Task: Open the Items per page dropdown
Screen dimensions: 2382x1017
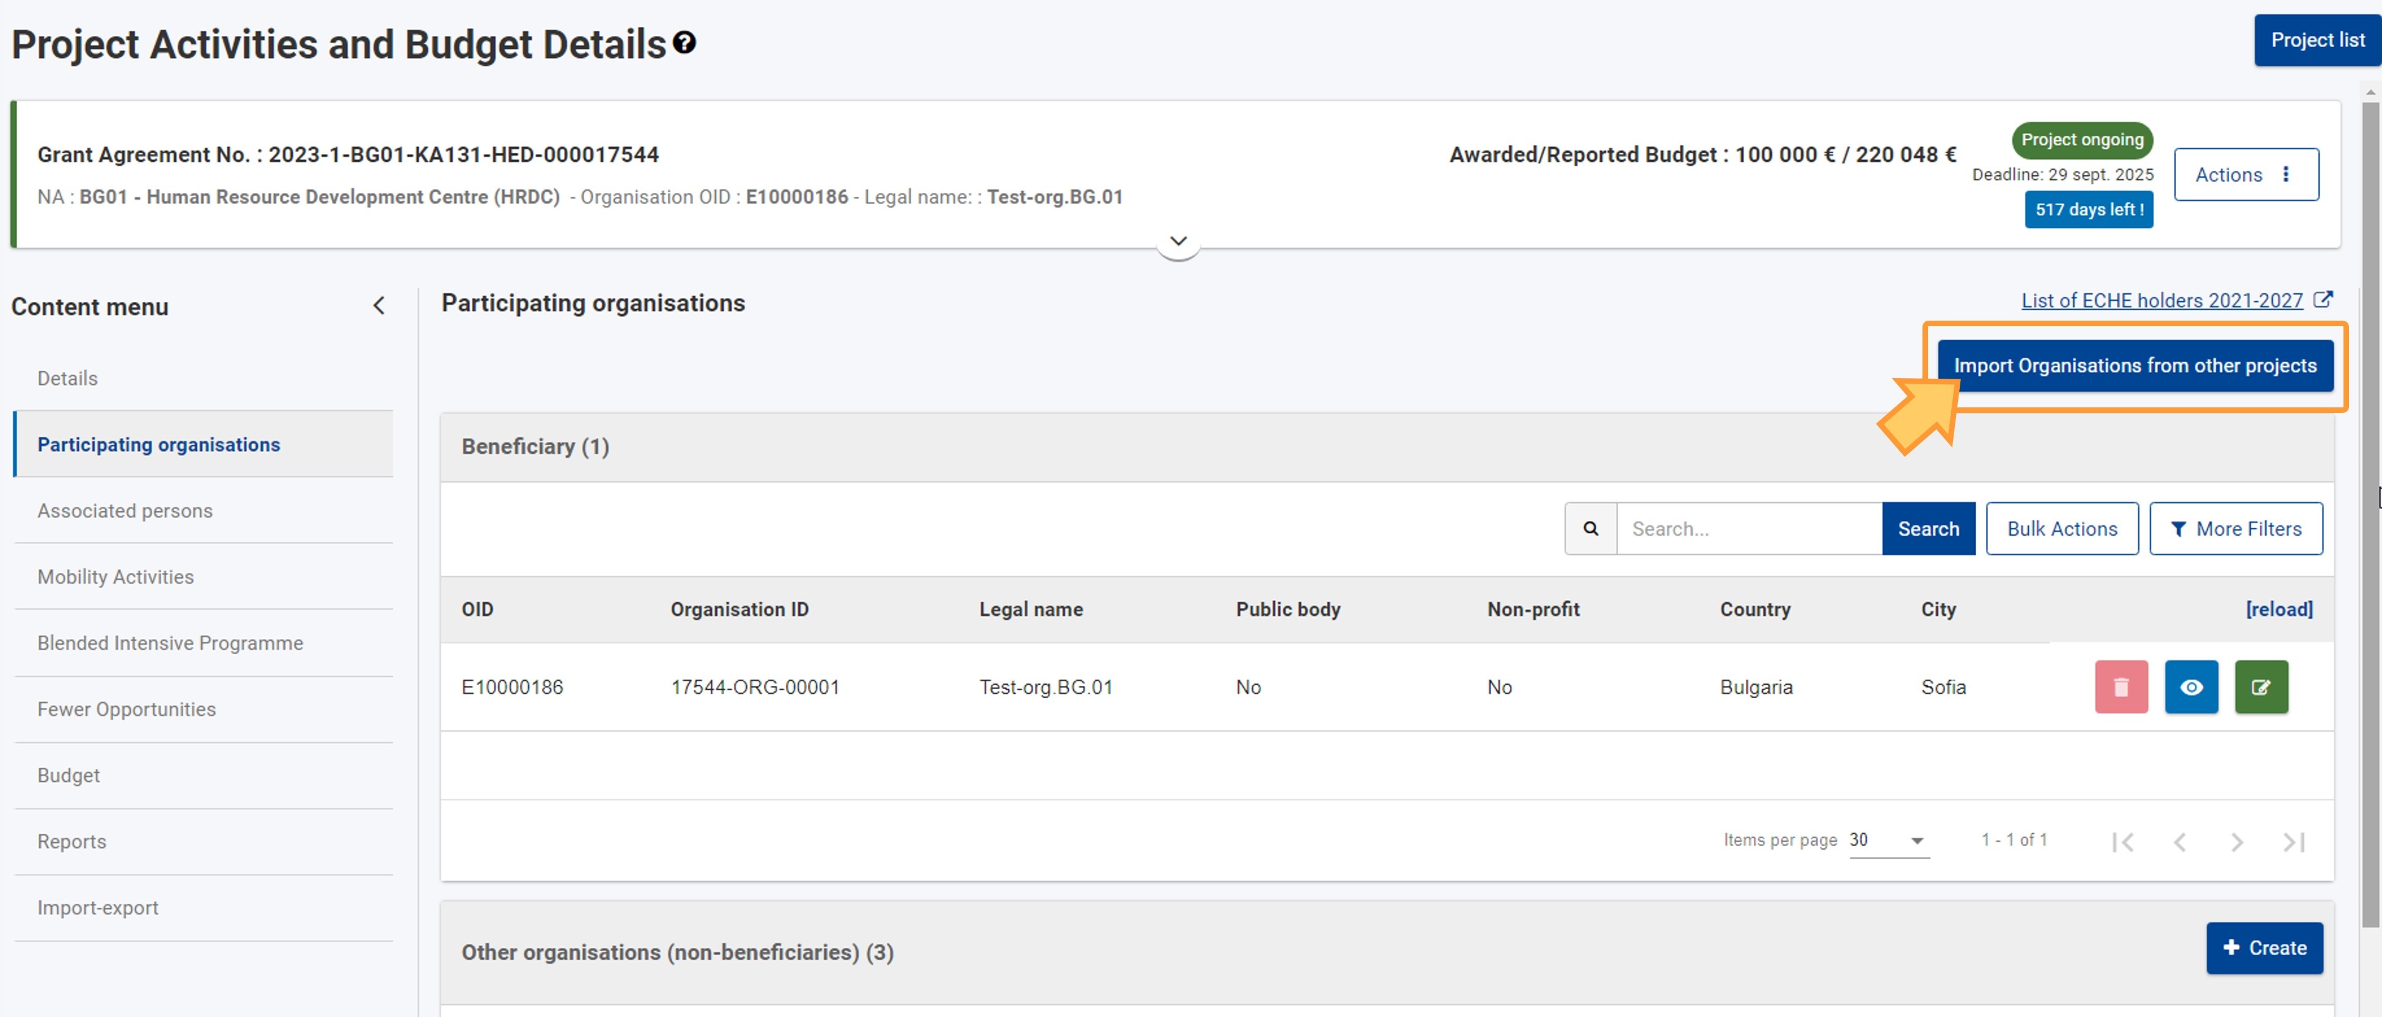Action: [1888, 840]
